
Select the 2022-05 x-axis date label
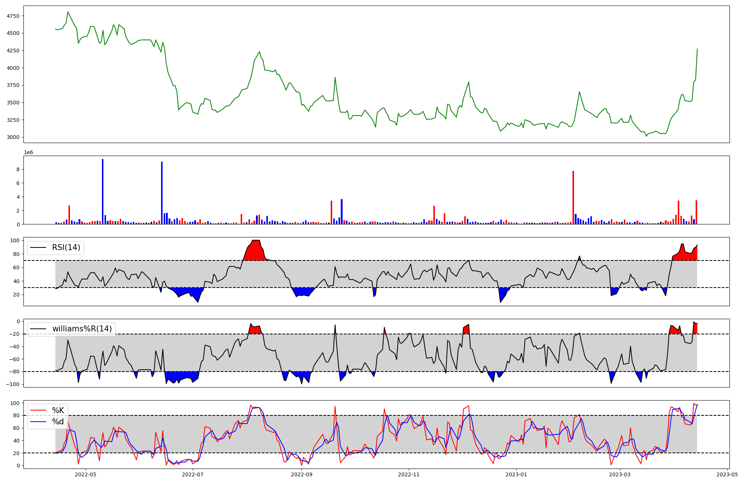click(86, 474)
